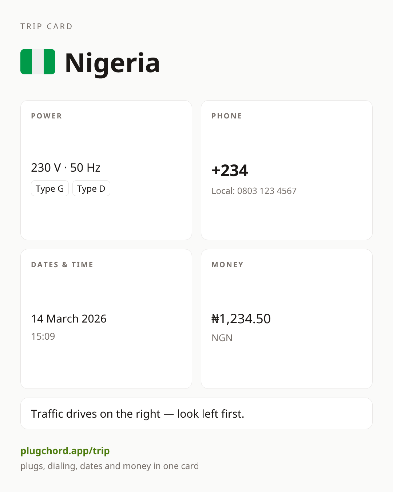The height and width of the screenshot is (492, 393).
Task: Click the date 14 March 2026
Action: pyautogui.click(x=69, y=319)
